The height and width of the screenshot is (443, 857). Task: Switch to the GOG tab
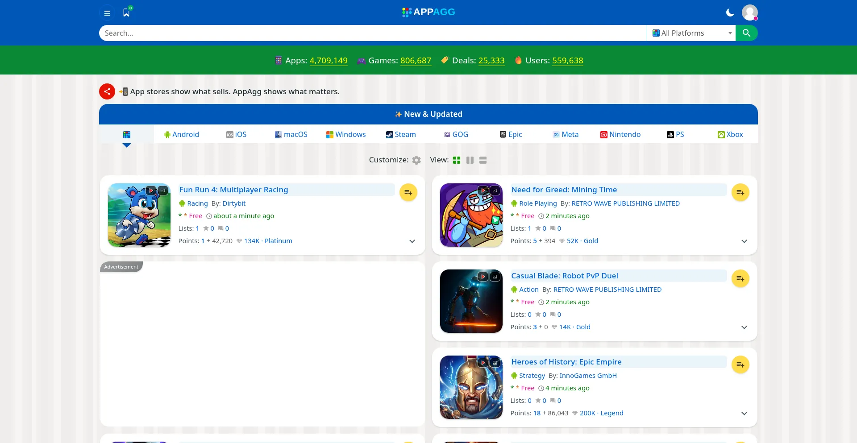(456, 135)
